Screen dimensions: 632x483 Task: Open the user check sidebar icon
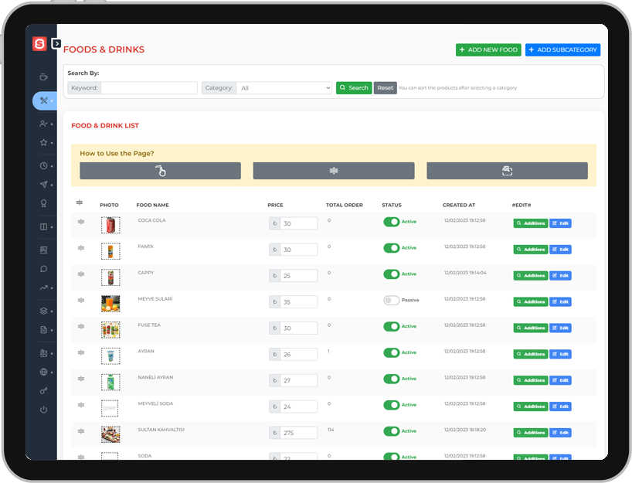44,124
